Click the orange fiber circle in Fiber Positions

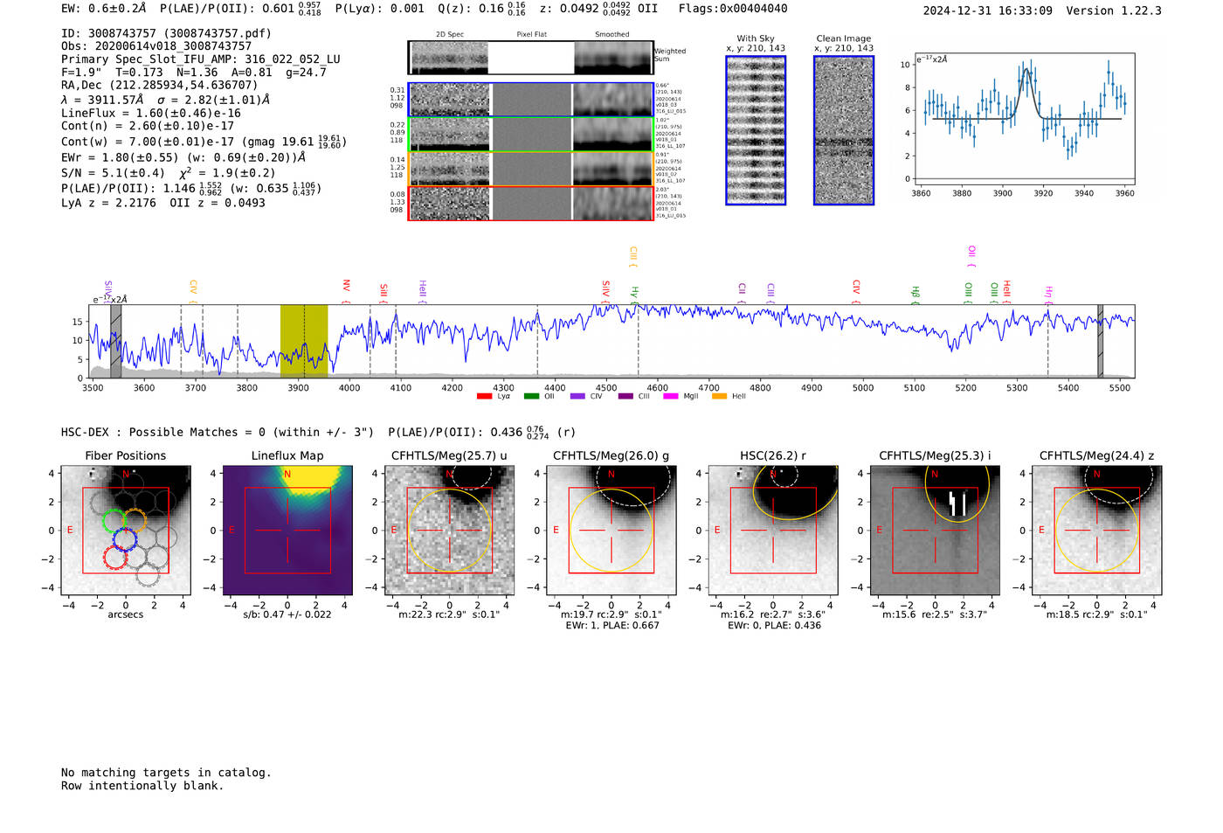(x=135, y=521)
